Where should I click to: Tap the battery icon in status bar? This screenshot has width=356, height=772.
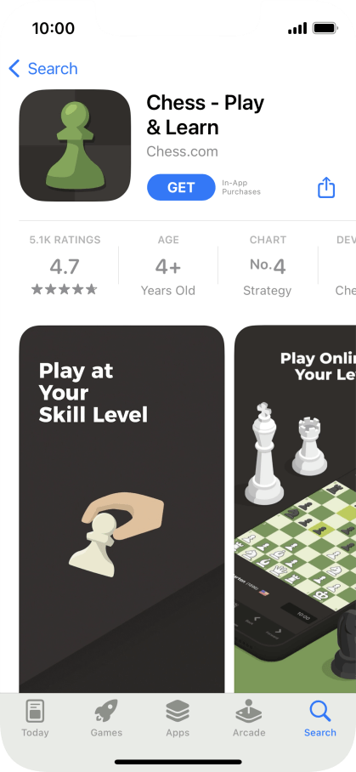coord(325,28)
